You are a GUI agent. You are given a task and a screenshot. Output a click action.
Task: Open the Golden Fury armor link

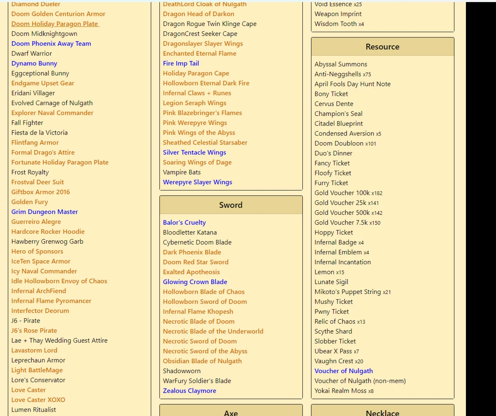30,202
